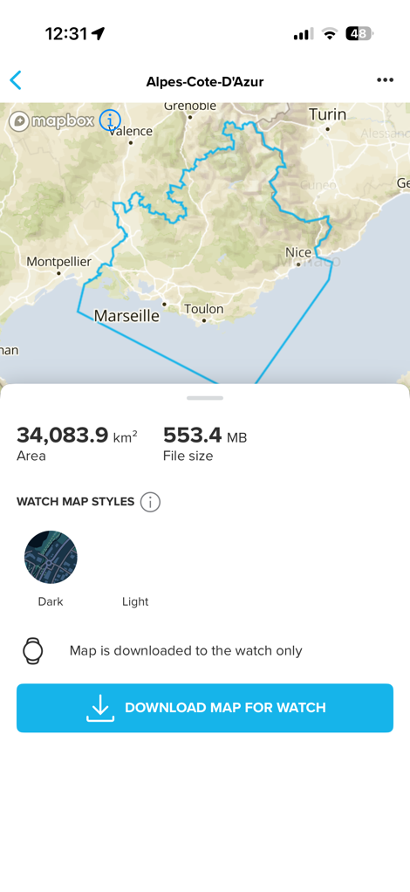Tap the bottom sheet drag handle

(x=205, y=398)
